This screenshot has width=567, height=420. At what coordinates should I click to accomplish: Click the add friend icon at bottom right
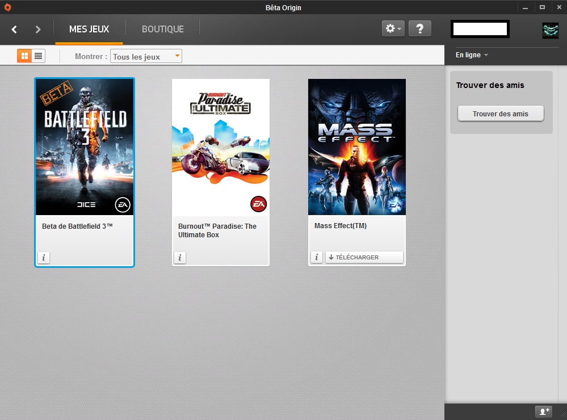pyautogui.click(x=544, y=411)
